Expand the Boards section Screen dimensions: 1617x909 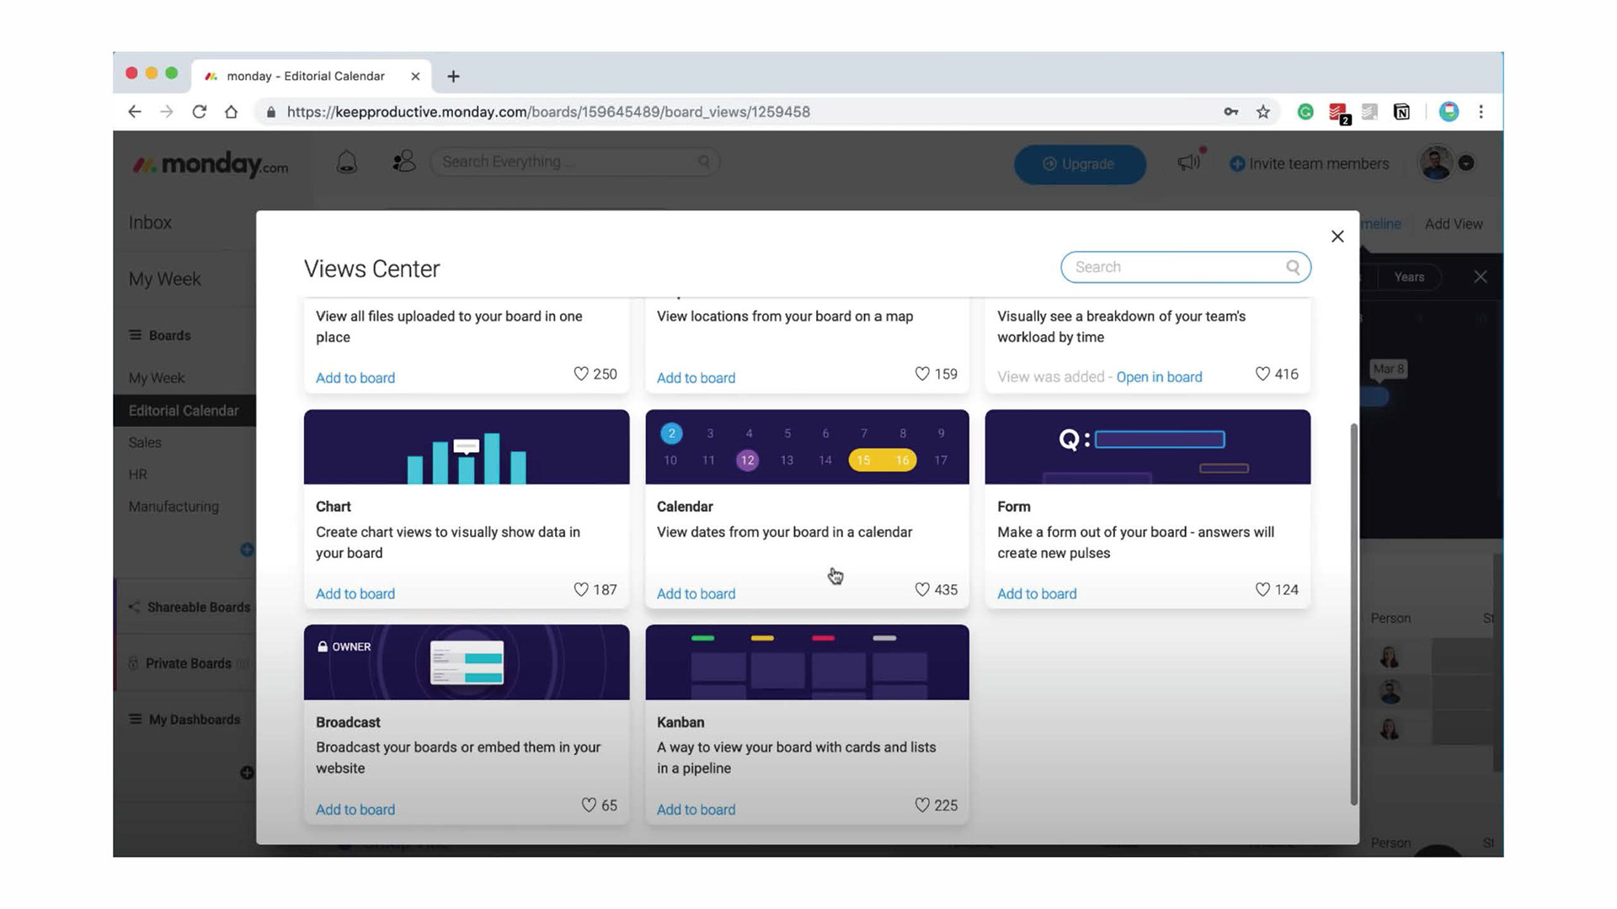pos(160,335)
